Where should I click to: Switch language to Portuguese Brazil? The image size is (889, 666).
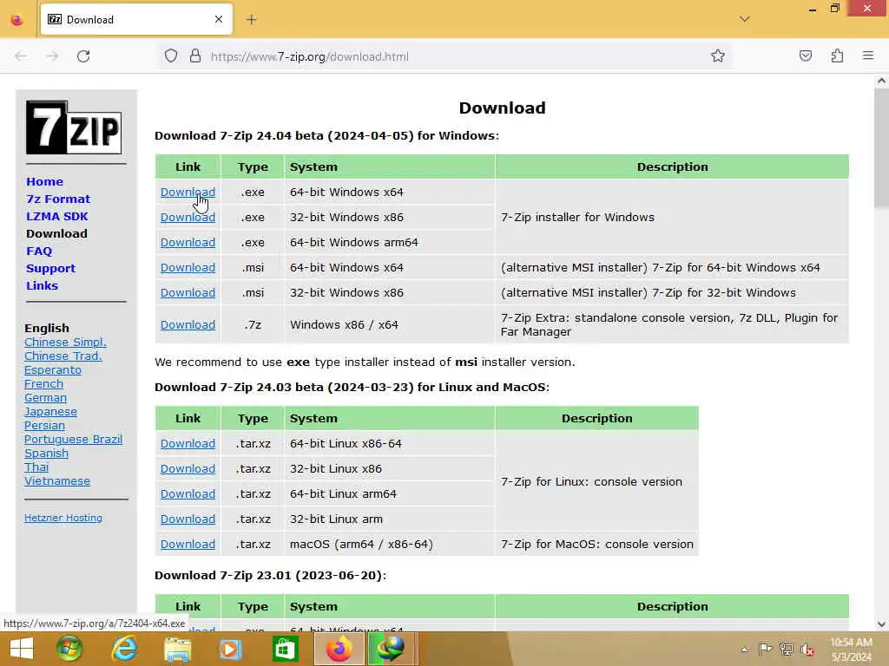click(x=73, y=440)
